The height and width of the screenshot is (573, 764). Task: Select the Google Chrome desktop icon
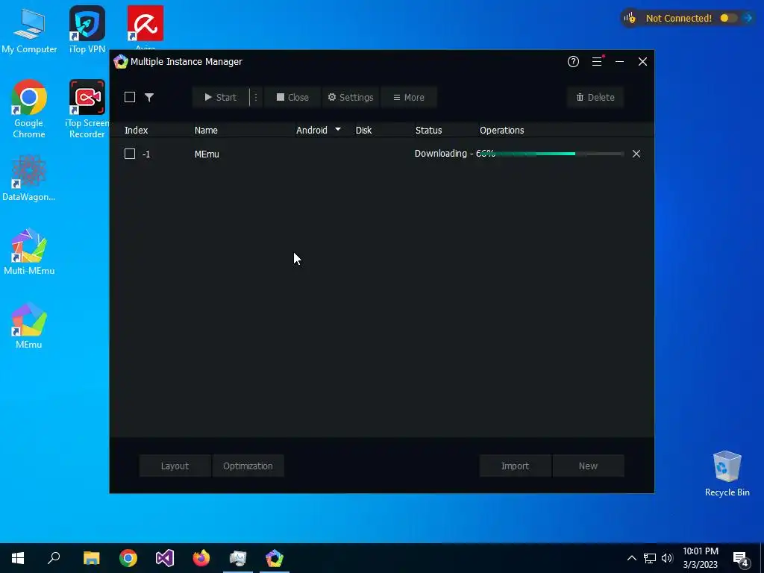click(x=29, y=109)
